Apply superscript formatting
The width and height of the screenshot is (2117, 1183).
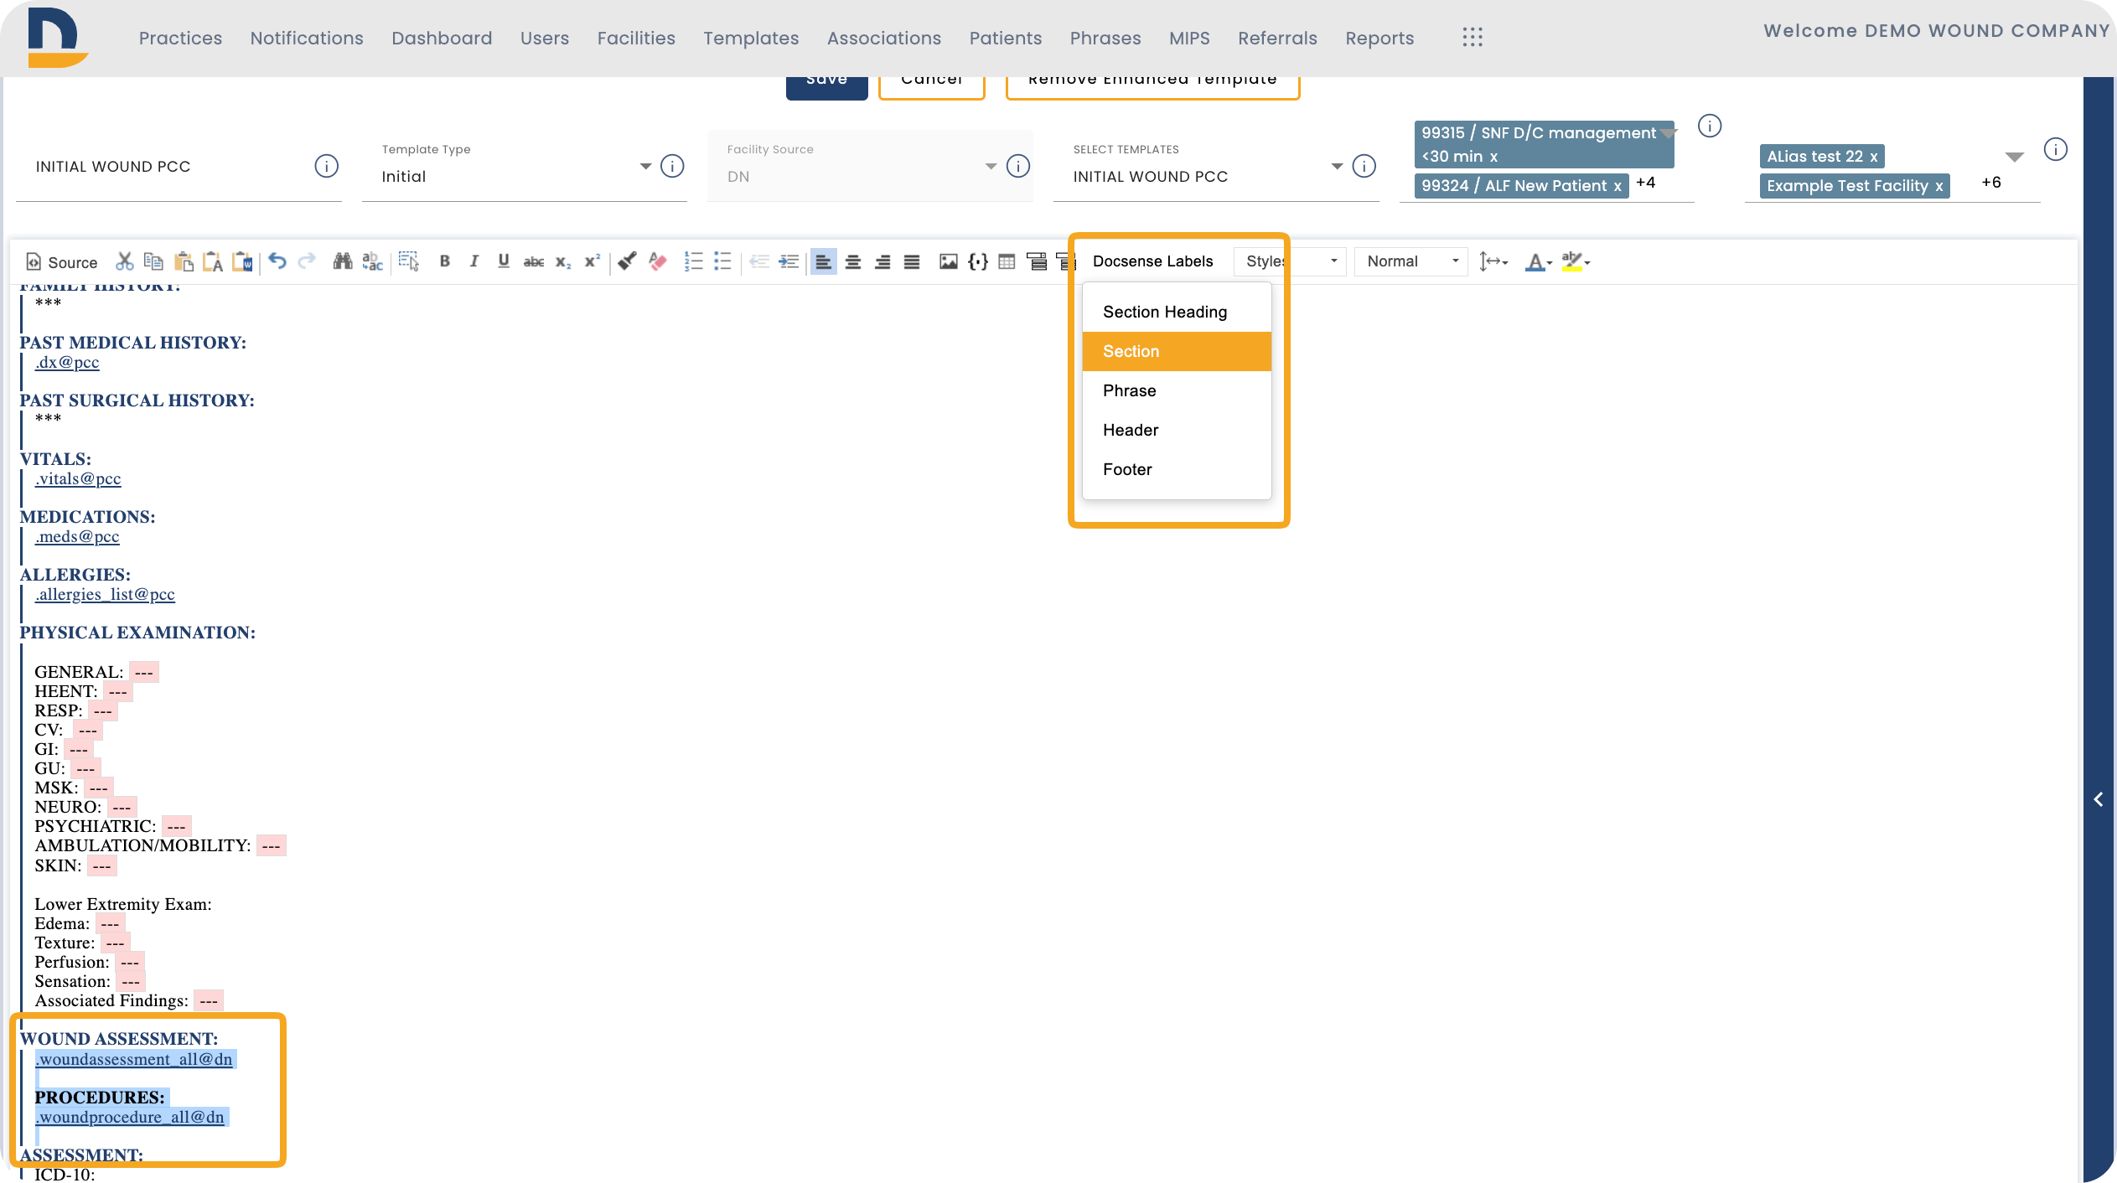(593, 261)
